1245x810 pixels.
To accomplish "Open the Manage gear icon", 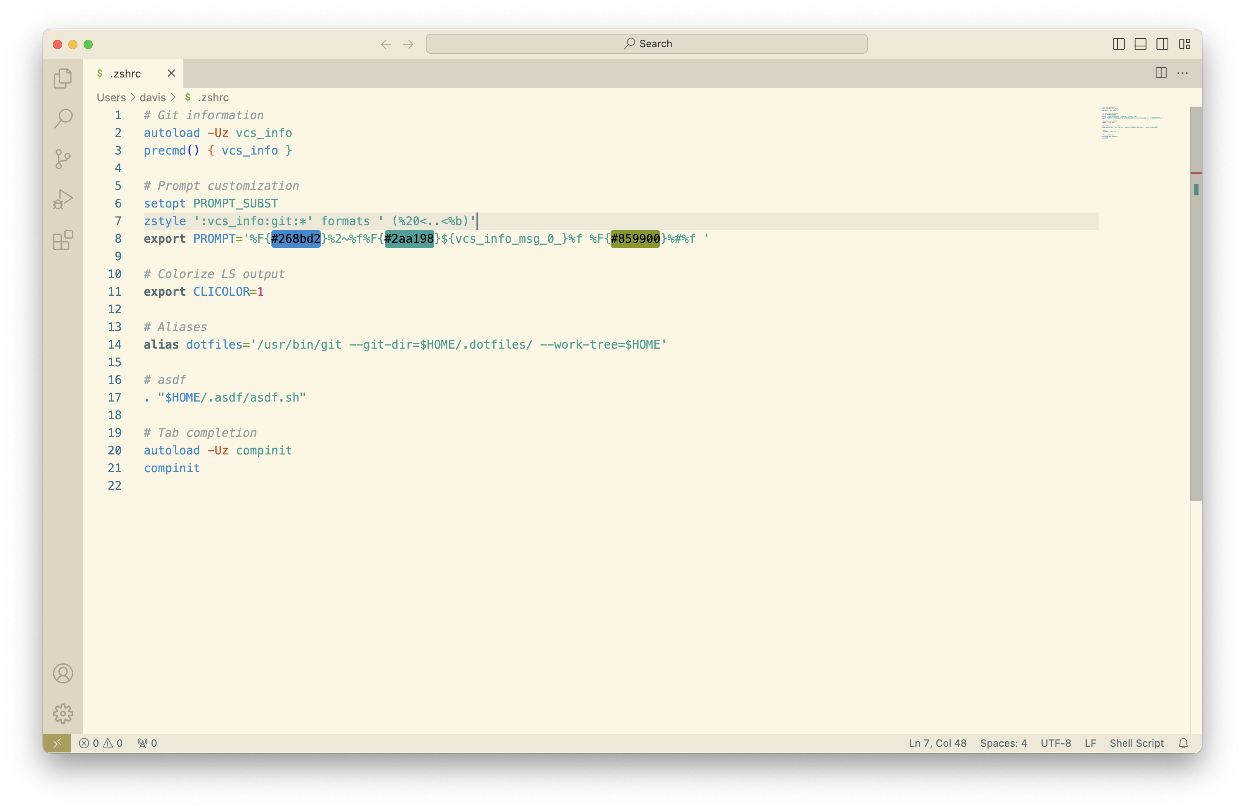I will 63,713.
